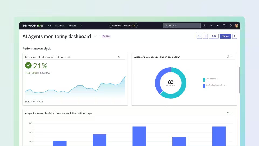
Task: Open options menu of ticket type bar chart
Action: (233, 113)
